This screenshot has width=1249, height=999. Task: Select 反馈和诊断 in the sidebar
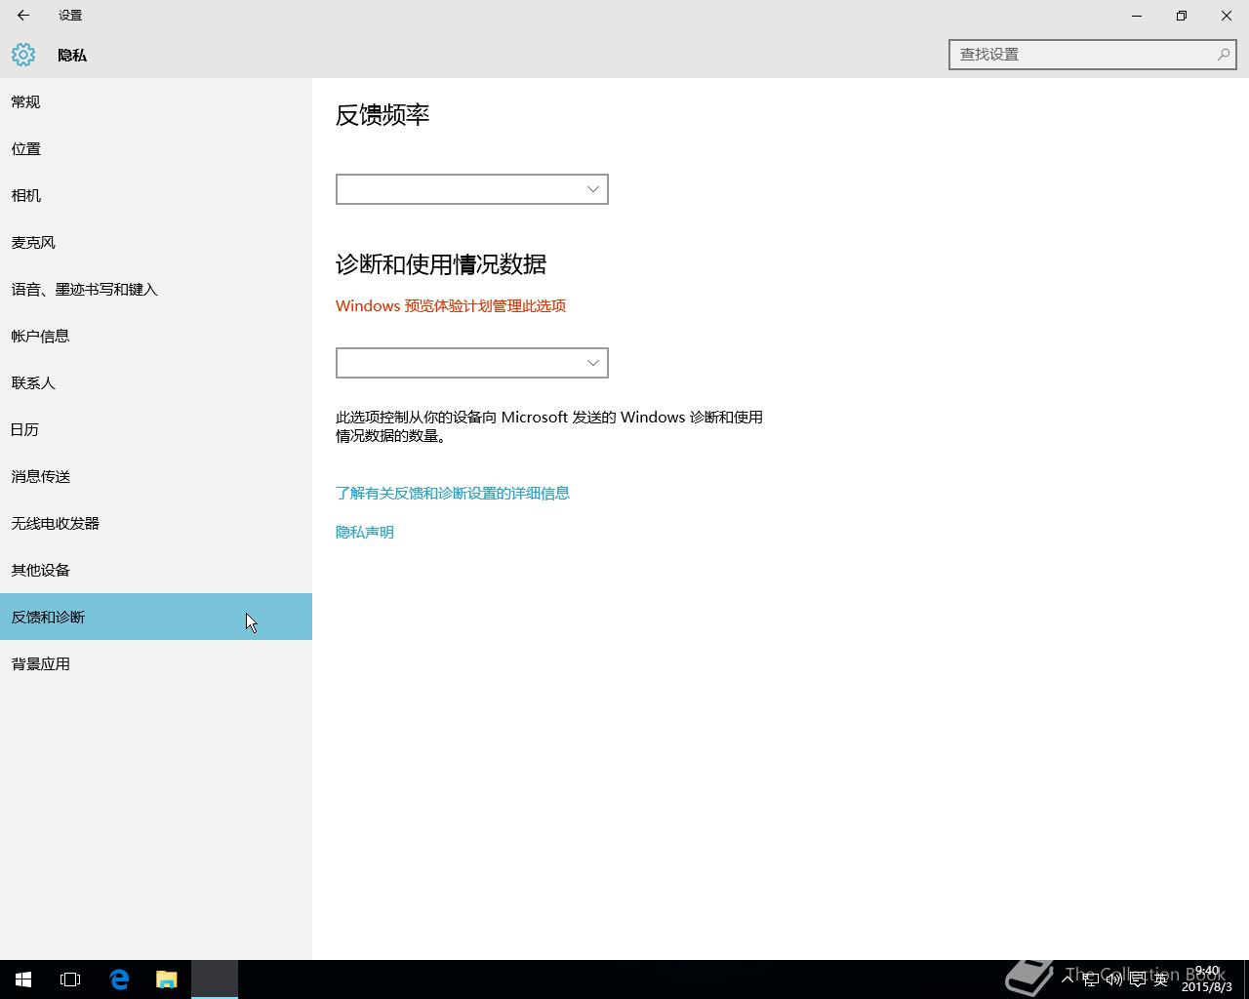(x=156, y=617)
